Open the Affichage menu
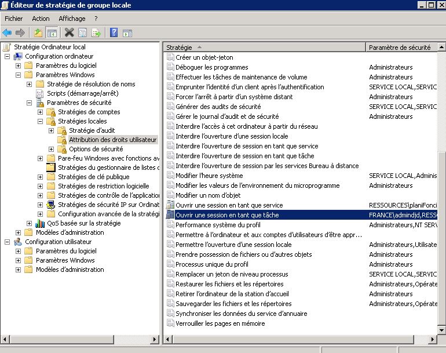 (x=72, y=19)
